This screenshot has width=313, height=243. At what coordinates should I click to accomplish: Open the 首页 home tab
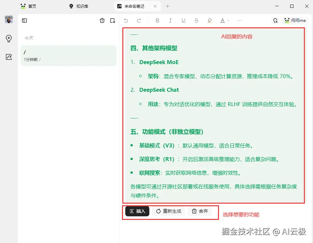(28, 6)
